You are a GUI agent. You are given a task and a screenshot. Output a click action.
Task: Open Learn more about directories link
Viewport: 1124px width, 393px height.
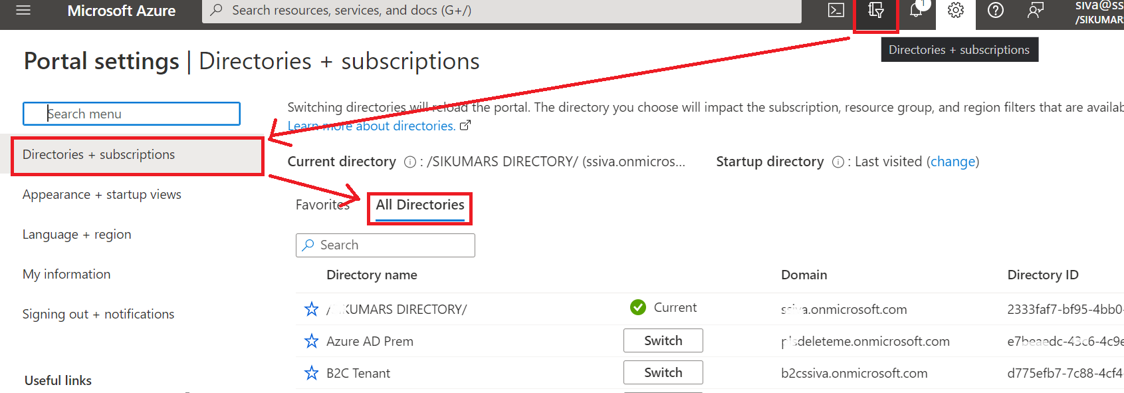[372, 126]
